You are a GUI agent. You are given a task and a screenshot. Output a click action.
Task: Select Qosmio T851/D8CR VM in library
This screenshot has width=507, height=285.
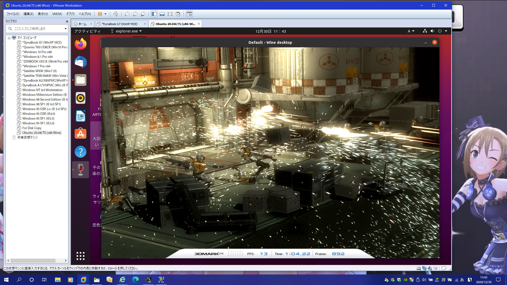click(45, 47)
